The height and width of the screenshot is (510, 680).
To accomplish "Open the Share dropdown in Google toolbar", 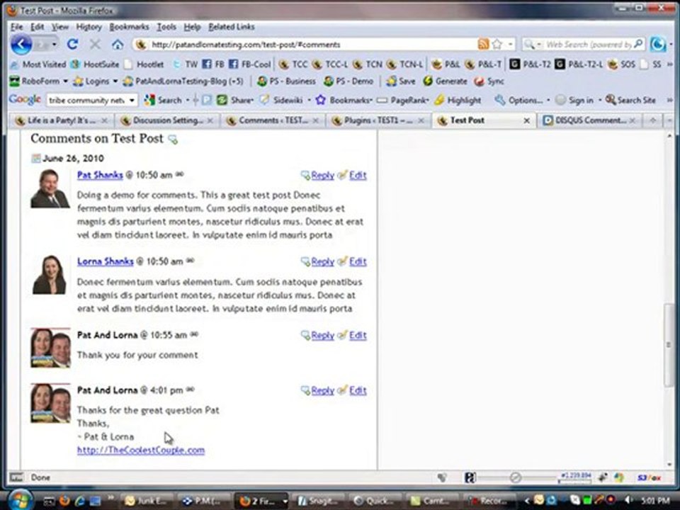I will pos(252,100).
